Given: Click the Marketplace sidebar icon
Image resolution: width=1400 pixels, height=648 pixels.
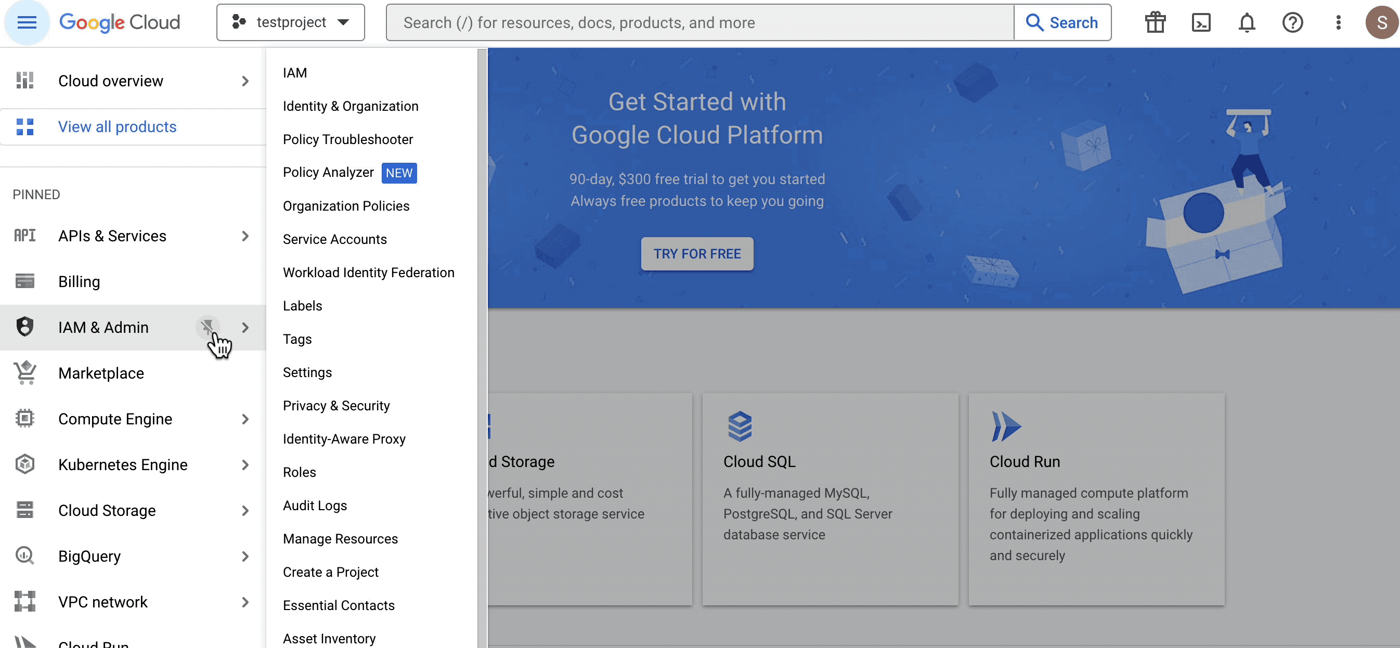Looking at the screenshot, I should [25, 372].
